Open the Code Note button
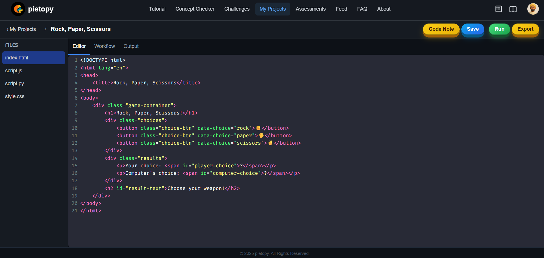The height and width of the screenshot is (258, 544). click(x=441, y=29)
